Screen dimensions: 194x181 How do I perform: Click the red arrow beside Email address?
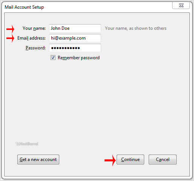10,38
